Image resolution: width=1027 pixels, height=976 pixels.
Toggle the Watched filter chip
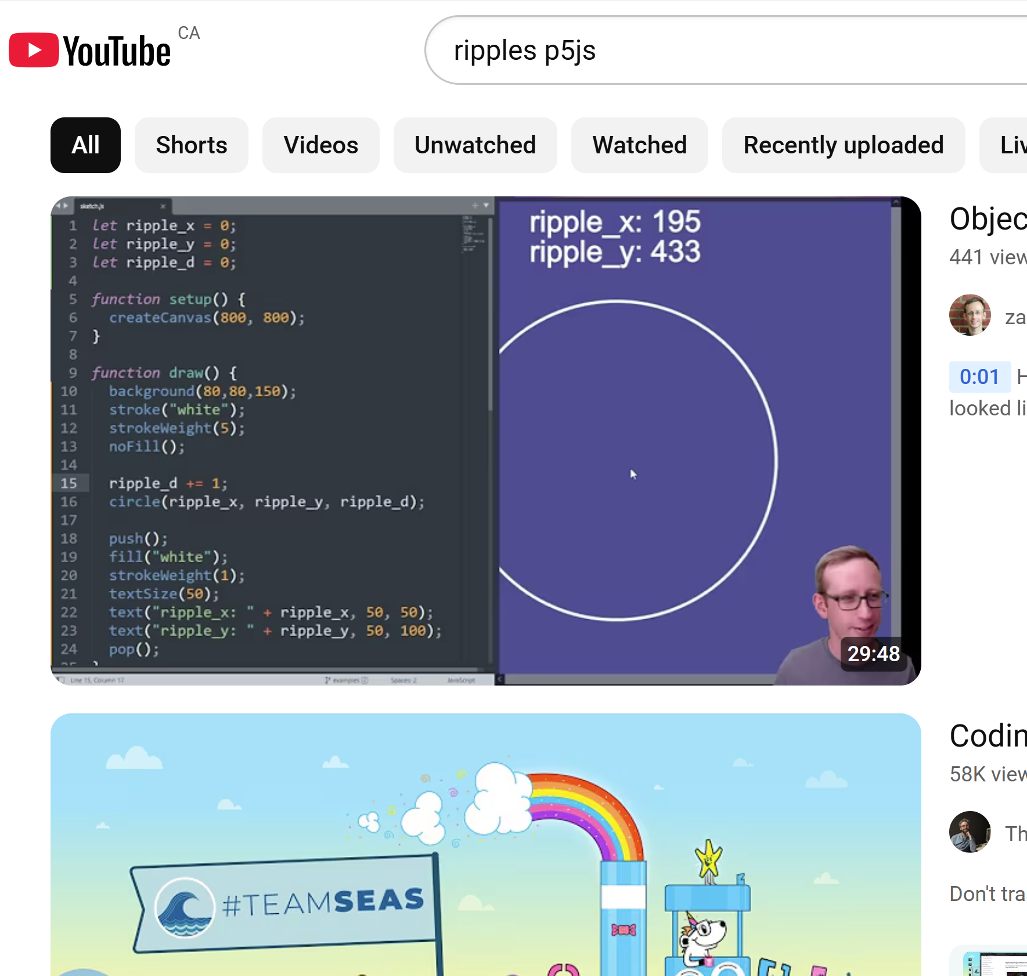coord(639,145)
